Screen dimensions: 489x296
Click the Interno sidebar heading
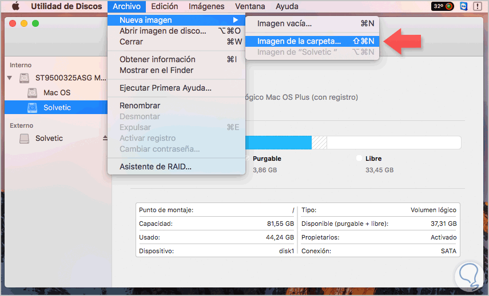(x=21, y=65)
